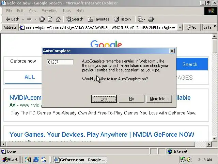Click the horizontal scrollbar thumb

pyautogui.click(x=101, y=144)
